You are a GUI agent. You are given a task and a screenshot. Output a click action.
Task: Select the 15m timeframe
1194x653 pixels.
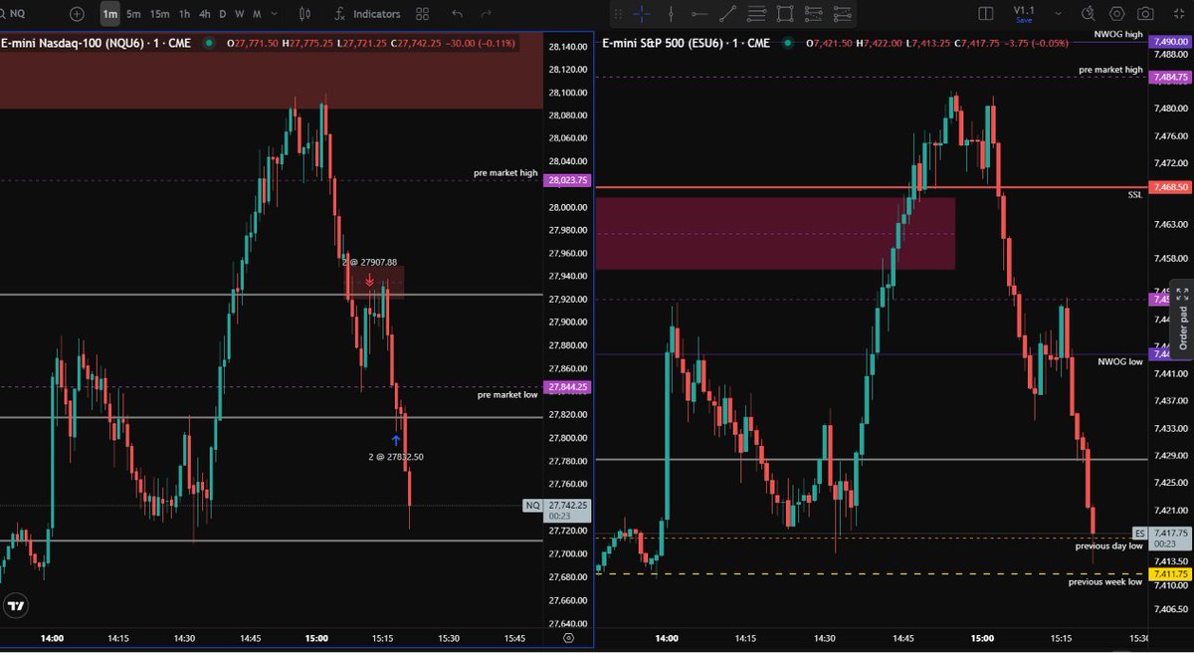pos(159,14)
